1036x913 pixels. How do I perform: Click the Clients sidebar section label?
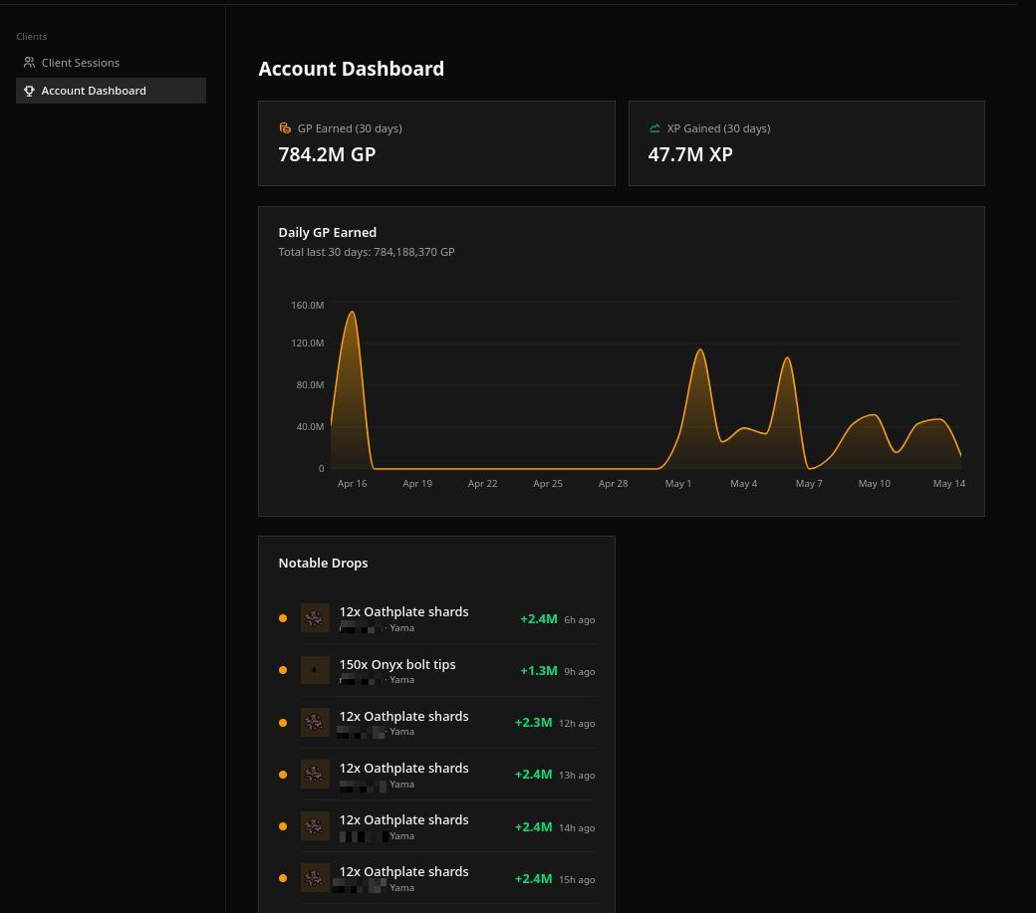(x=32, y=36)
